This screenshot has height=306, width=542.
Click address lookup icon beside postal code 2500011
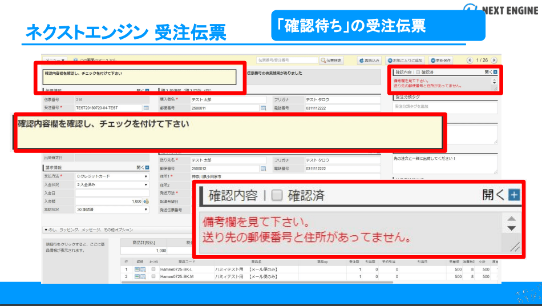click(x=264, y=108)
